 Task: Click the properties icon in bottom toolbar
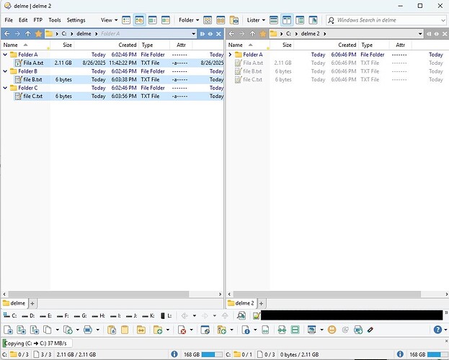tap(246, 330)
